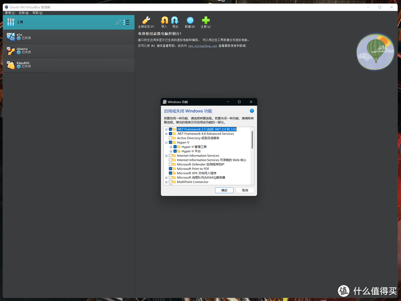Click the Tools (工具) wrench set icon
This screenshot has width=401, height=301.
tap(11, 22)
